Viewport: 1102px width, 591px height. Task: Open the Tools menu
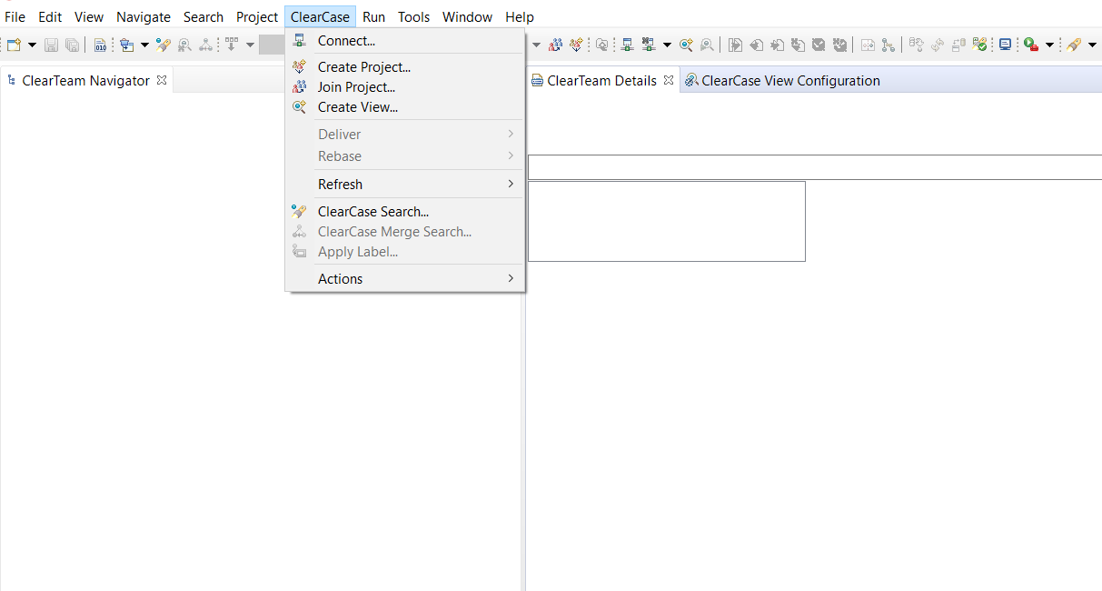click(414, 17)
